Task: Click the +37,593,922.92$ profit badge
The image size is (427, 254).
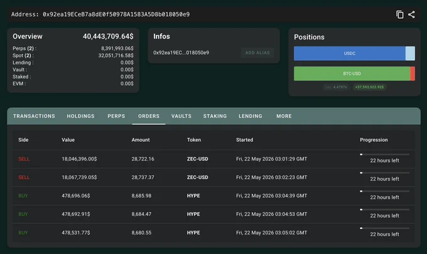Action: (369, 87)
